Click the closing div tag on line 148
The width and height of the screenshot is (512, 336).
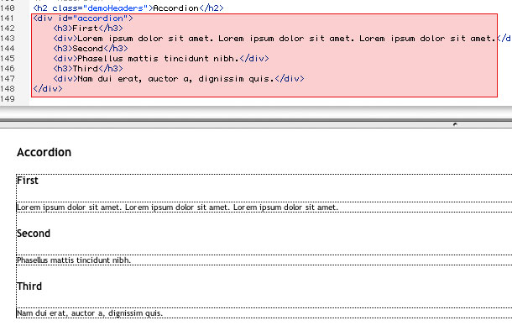pyautogui.click(x=48, y=88)
